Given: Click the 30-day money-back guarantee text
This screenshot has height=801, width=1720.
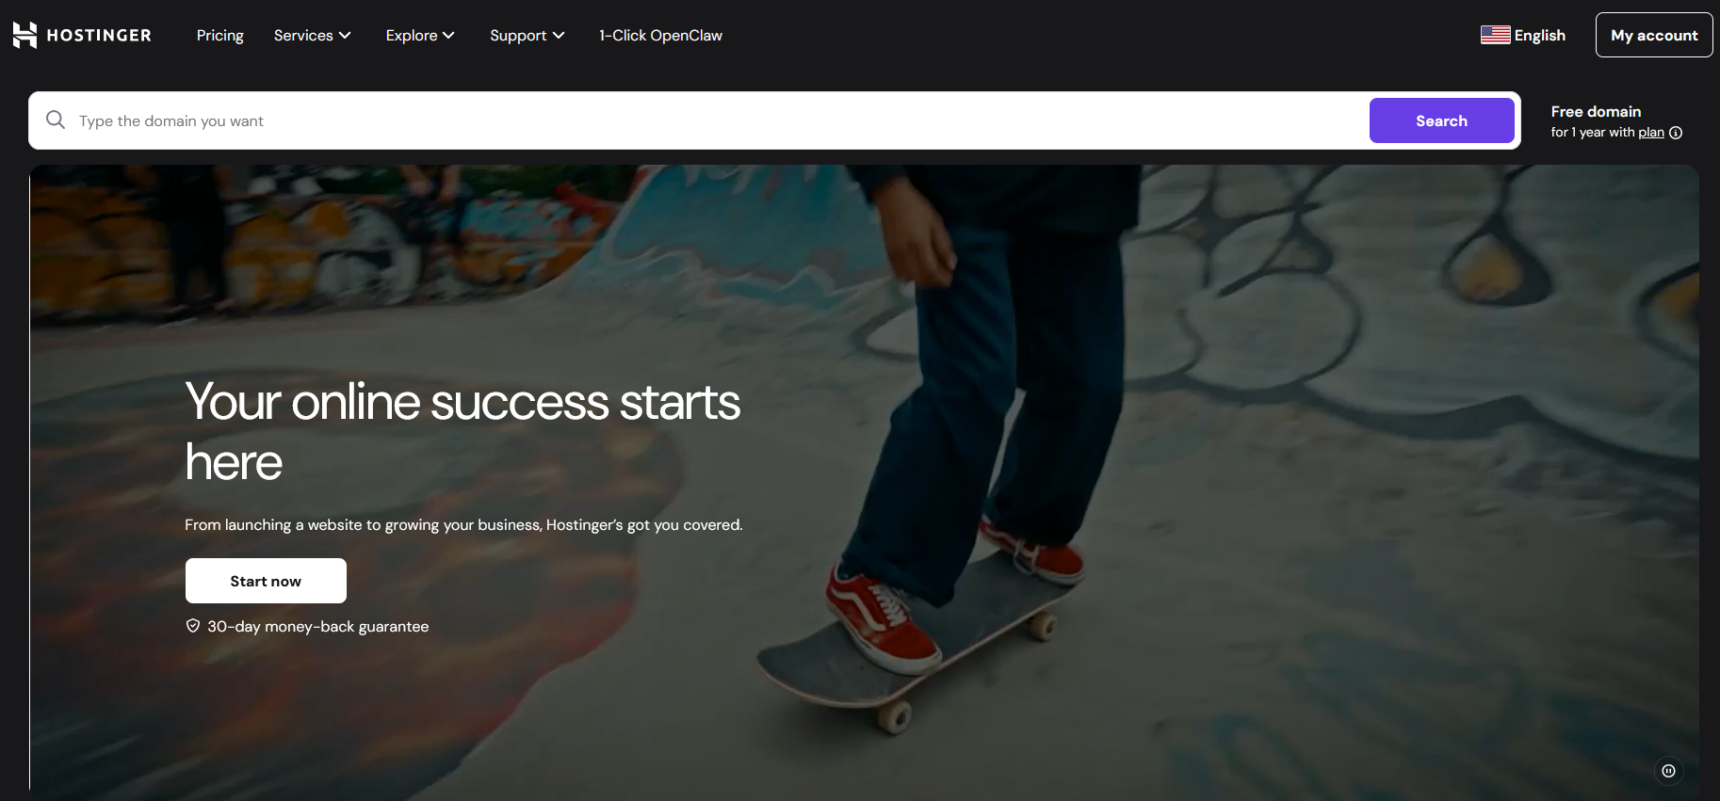Looking at the screenshot, I should point(317,627).
